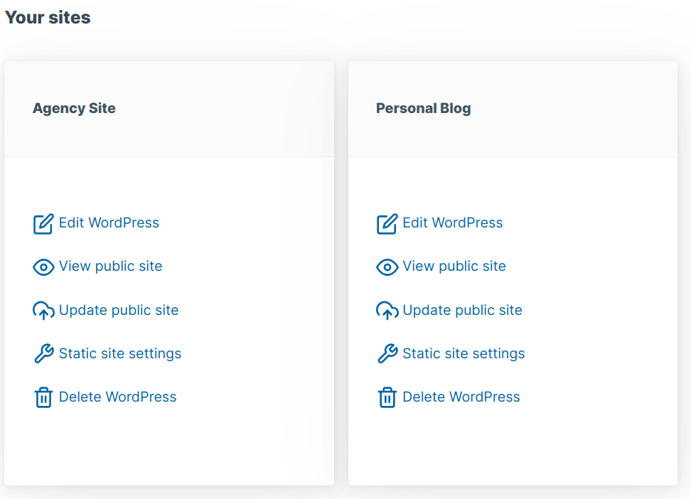Click the cloud upload icon for Personal Blog
This screenshot has width=691, height=499.
pos(387,311)
